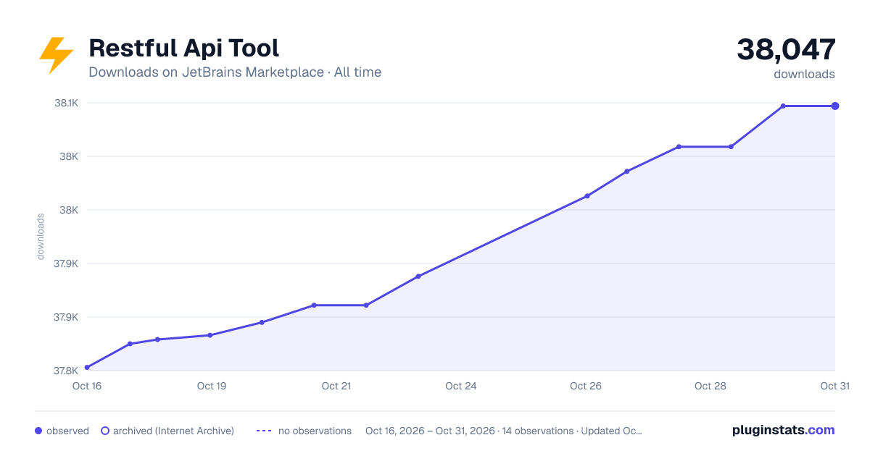This screenshot has width=870, height=456.
Task: Click the Downloads on JetBrains Marketplace subtitle
Action: tap(235, 72)
